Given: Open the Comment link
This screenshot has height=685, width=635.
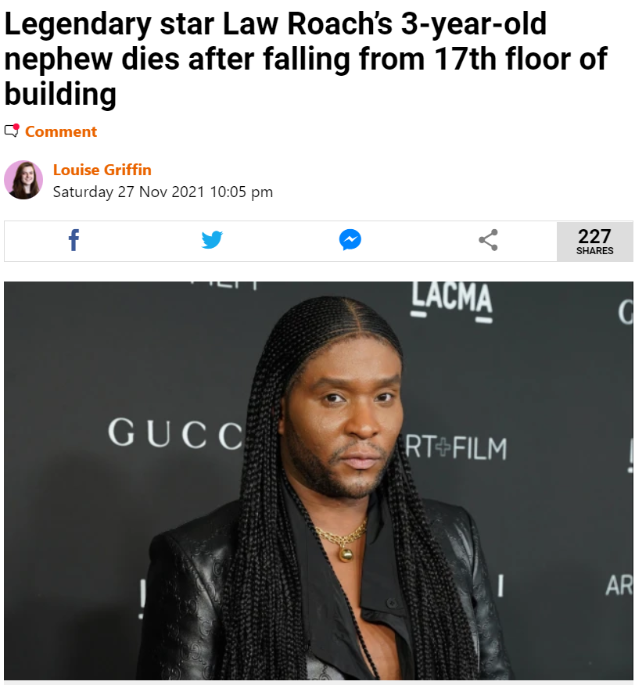Looking at the screenshot, I should 61,131.
